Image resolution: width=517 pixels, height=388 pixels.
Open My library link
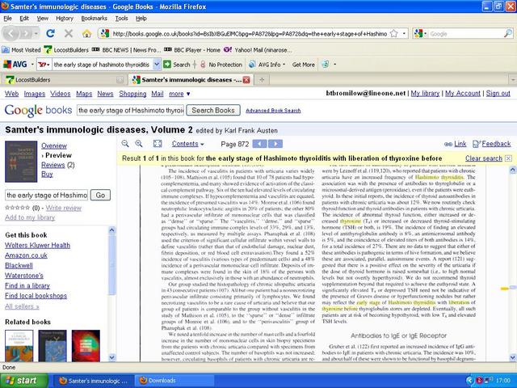pos(425,94)
